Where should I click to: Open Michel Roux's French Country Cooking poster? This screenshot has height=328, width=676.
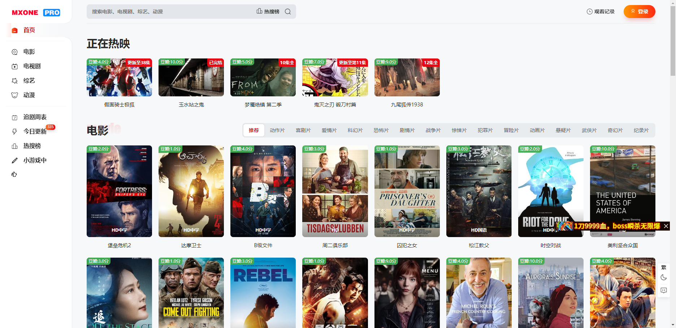point(479,293)
